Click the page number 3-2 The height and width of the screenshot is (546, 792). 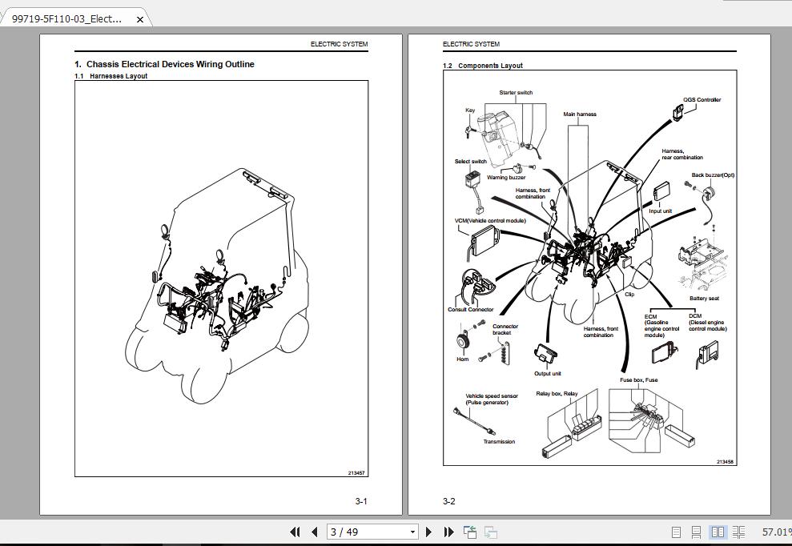(x=448, y=501)
